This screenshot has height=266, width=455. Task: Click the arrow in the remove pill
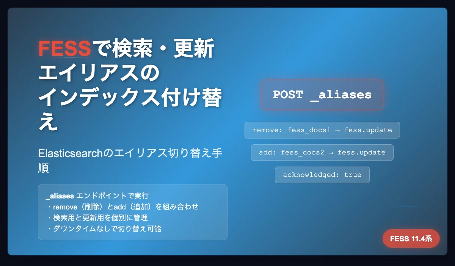coord(337,130)
